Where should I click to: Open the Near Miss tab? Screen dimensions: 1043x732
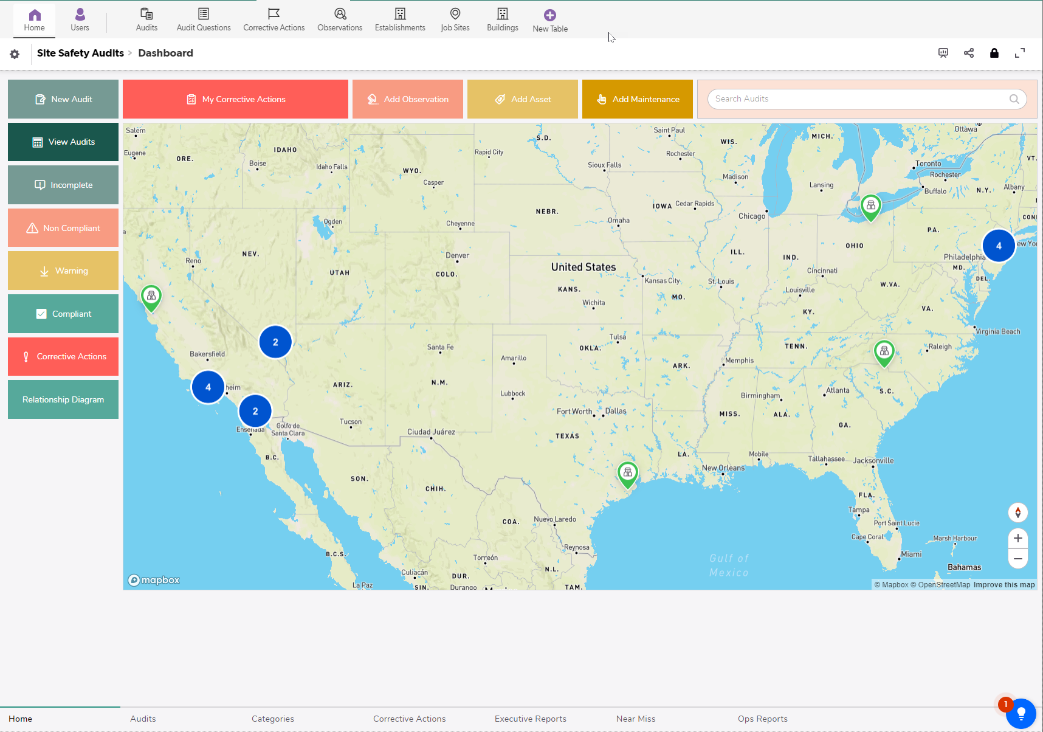(x=636, y=719)
